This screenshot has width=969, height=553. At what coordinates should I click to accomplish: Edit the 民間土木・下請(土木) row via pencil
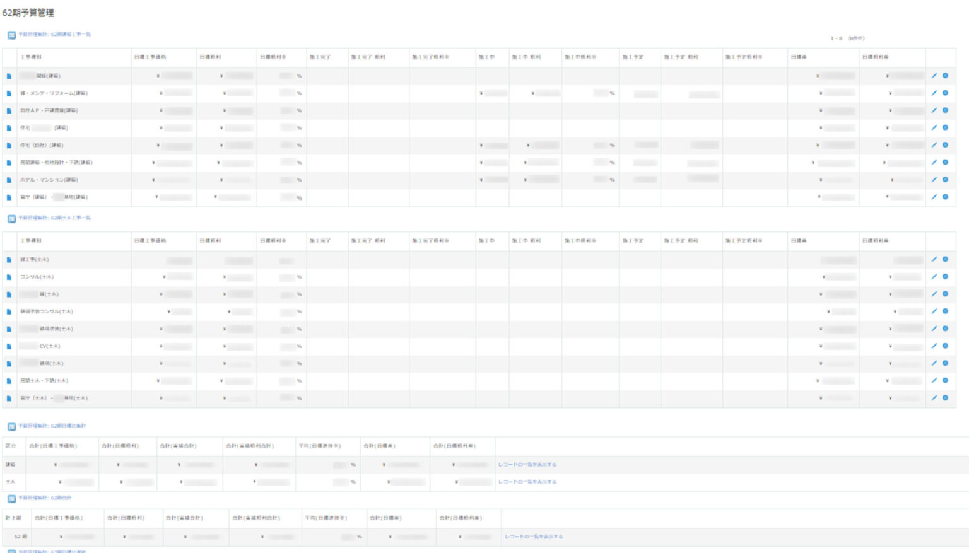(x=934, y=381)
